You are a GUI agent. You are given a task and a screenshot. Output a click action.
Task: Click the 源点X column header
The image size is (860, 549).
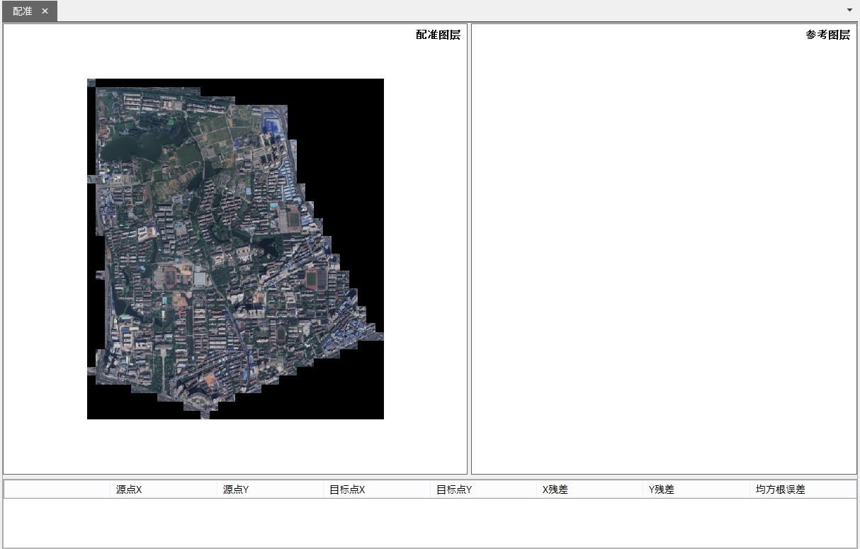pyautogui.click(x=164, y=489)
